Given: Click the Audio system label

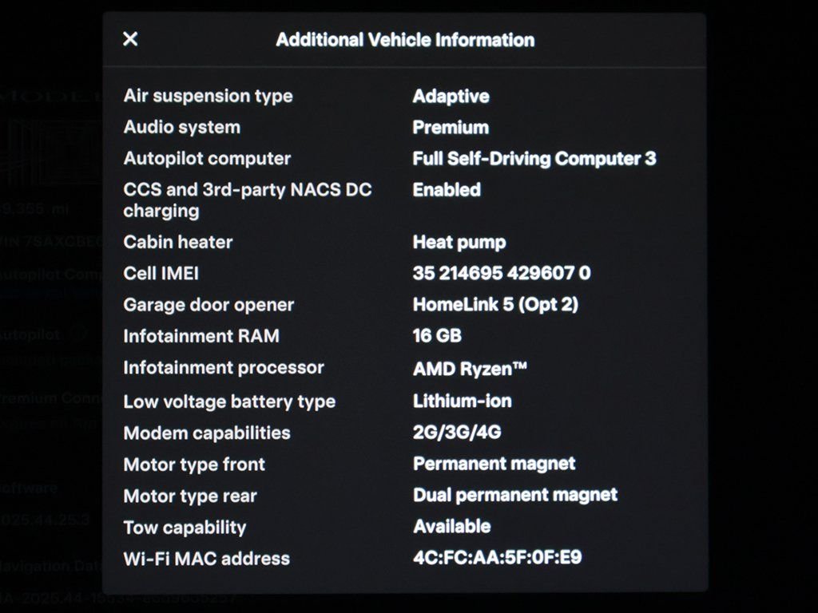Looking at the screenshot, I should (x=181, y=128).
